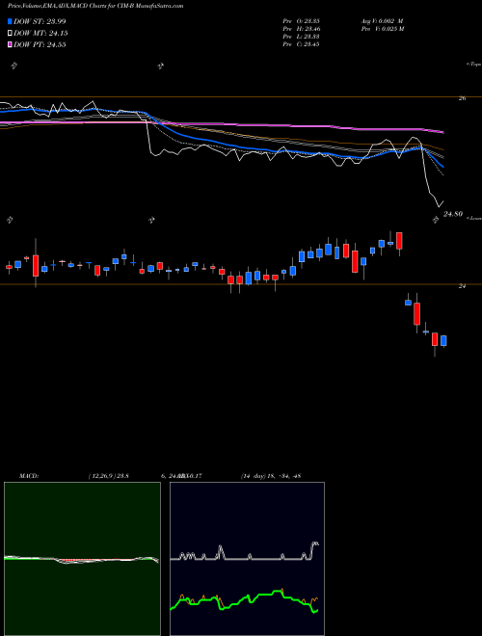Click the '(12,26,9) 23.8' MACD parameters text
This screenshot has width=482, height=636.
pos(108,476)
